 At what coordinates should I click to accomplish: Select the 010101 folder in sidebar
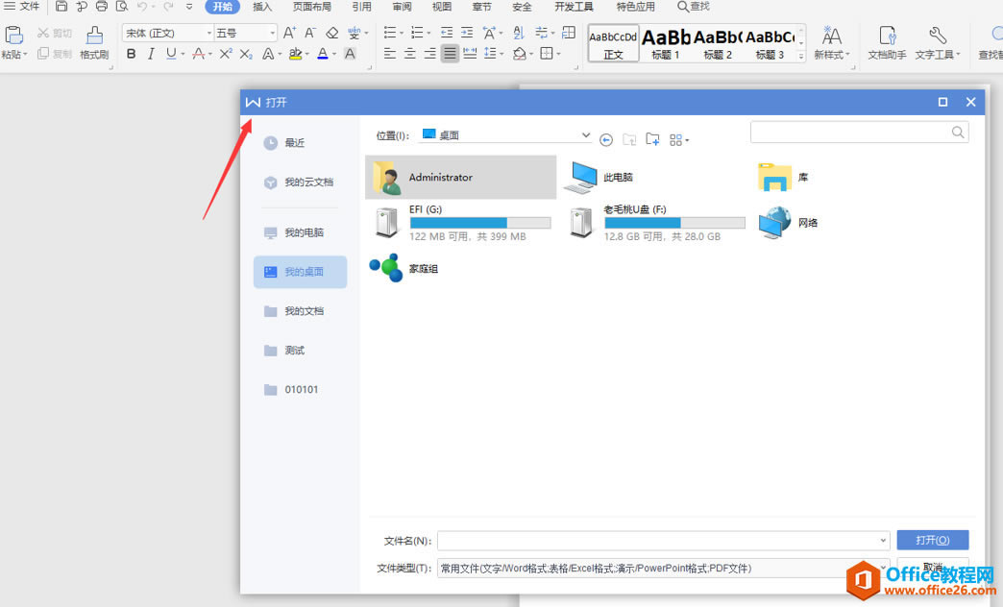pos(300,390)
